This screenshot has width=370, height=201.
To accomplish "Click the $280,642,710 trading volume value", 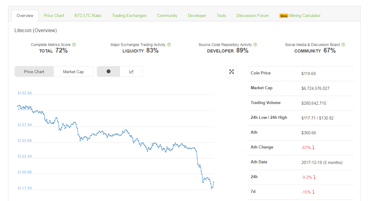I will pyautogui.click(x=314, y=103).
